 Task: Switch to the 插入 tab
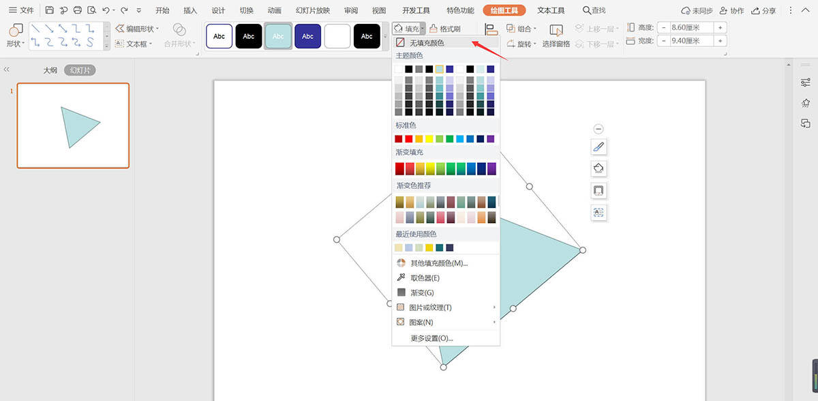point(190,10)
